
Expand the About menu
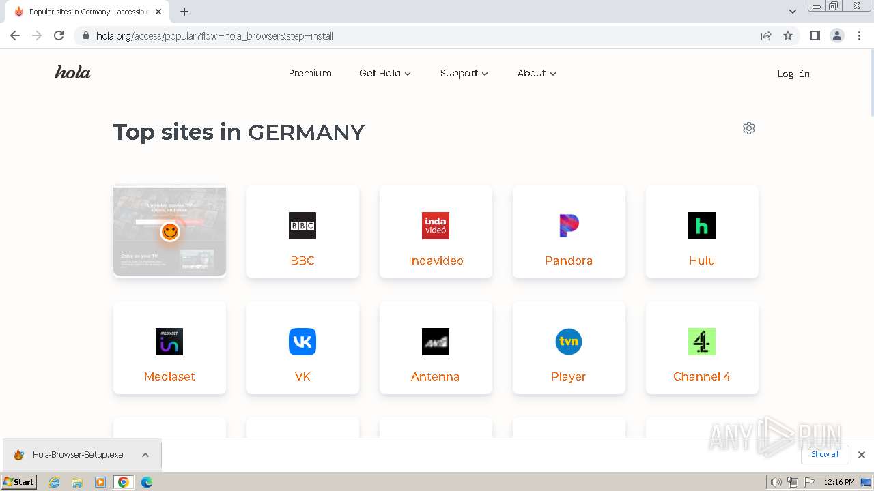point(537,73)
